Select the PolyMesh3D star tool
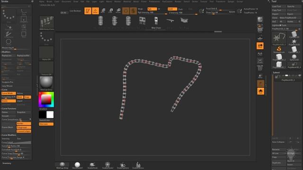The width and height of the screenshot is (303, 170). [x=294, y=42]
